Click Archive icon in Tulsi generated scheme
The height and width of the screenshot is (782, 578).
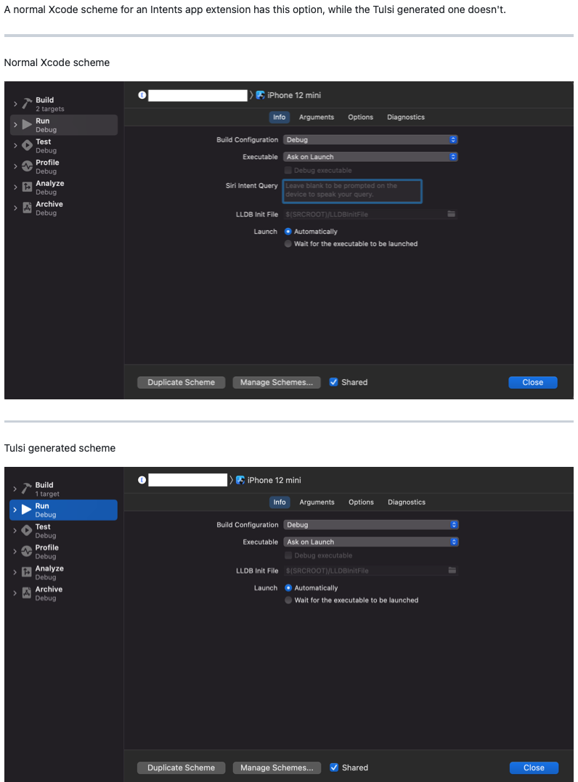[26, 593]
